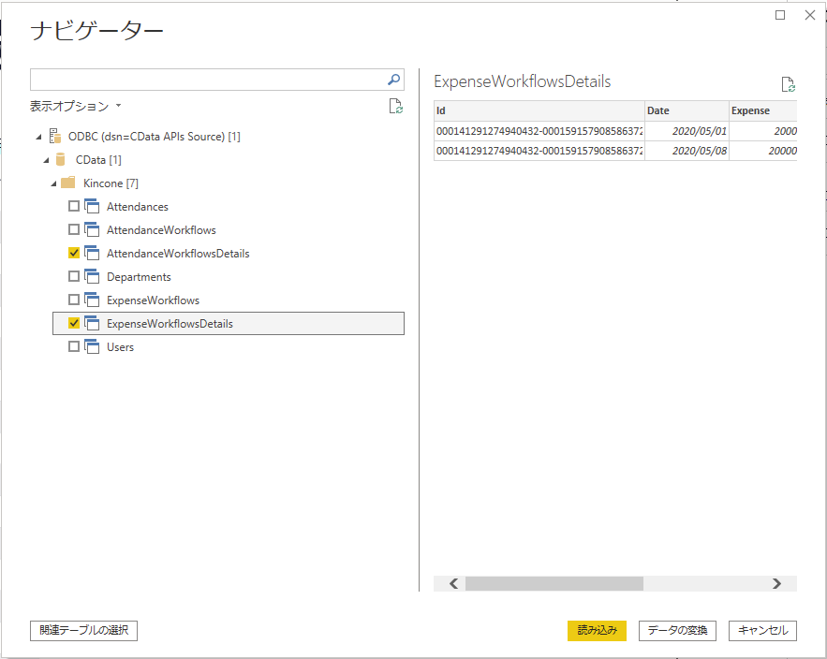Uncheck the ExpenseWorkflowsDetails checkbox
Viewport: 827px width, 659px height.
pos(74,323)
